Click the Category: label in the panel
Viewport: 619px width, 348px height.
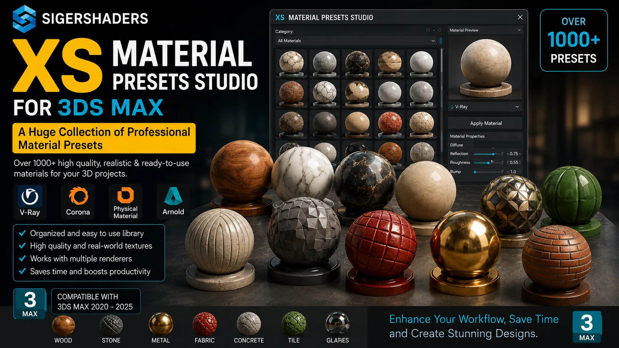pyautogui.click(x=284, y=32)
